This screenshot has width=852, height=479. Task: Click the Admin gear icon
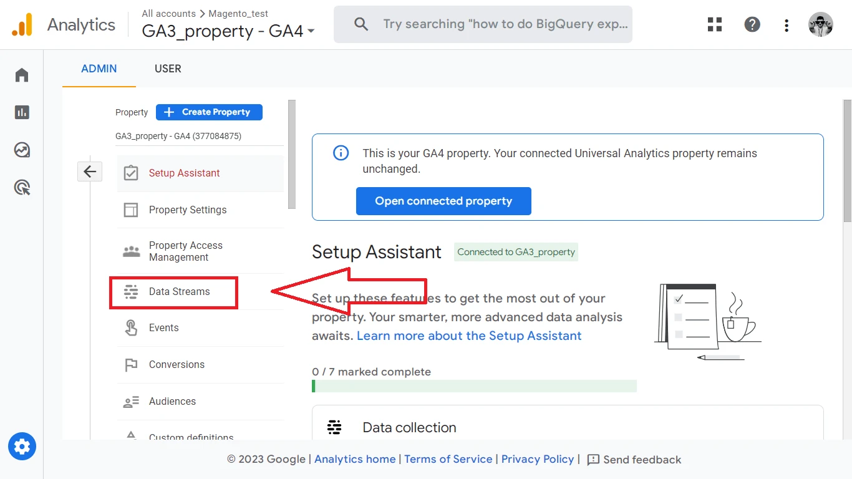click(22, 447)
